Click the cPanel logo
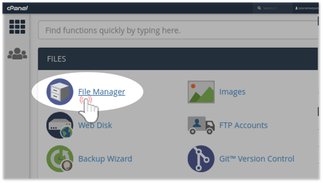 (x=17, y=8)
